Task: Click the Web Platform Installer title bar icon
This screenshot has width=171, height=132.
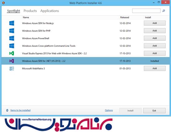Action: (x=3, y=3)
